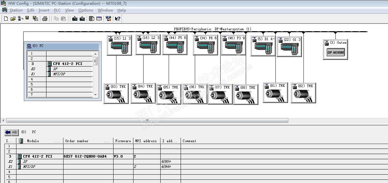This screenshot has height=183, width=388.
Task: Open the Station menu
Action: pos(16,10)
